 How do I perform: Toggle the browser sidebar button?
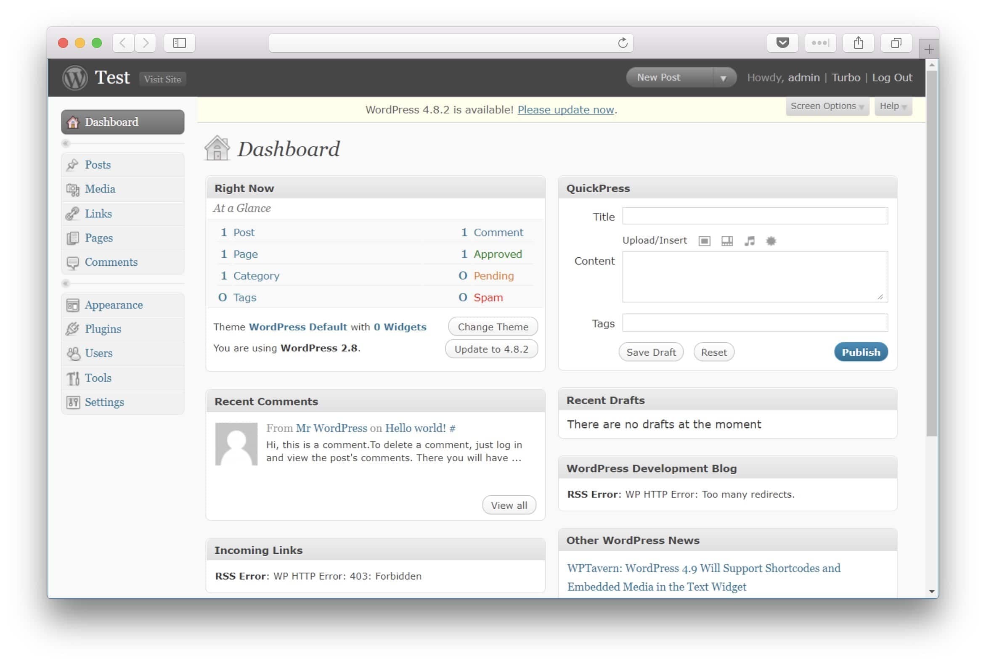tap(180, 43)
